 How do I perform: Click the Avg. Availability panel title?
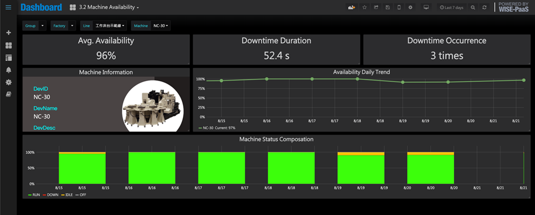pos(106,41)
